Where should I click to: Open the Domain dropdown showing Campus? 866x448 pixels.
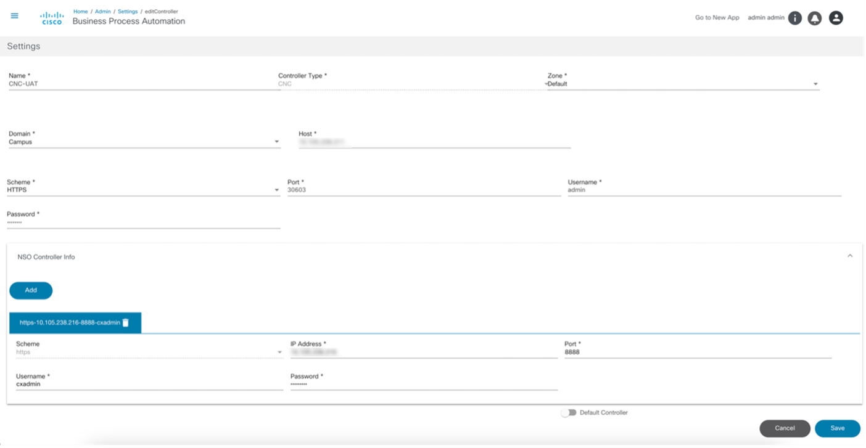144,142
